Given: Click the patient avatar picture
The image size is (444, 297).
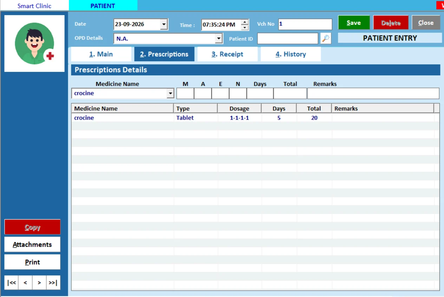Looking at the screenshot, I should pyautogui.click(x=34, y=43).
